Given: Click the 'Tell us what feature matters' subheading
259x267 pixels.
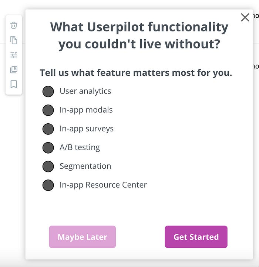Looking at the screenshot, I should (136, 73).
